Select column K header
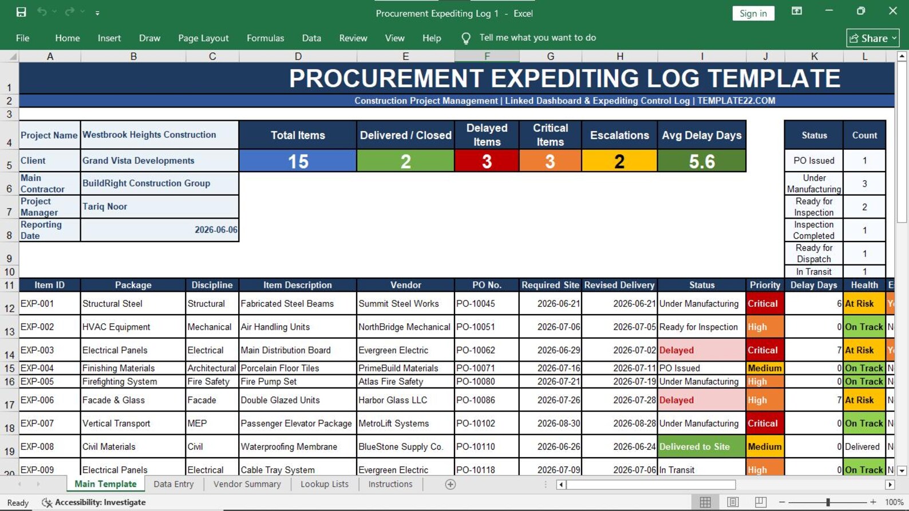The width and height of the screenshot is (909, 511). pyautogui.click(x=814, y=56)
